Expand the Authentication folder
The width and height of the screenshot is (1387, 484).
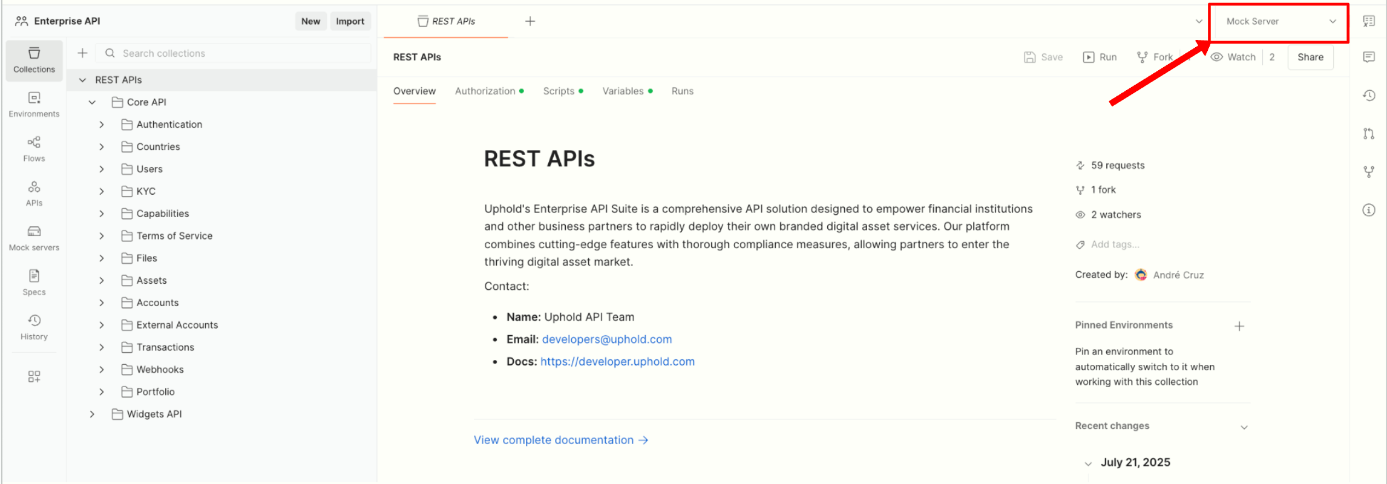[x=102, y=125]
